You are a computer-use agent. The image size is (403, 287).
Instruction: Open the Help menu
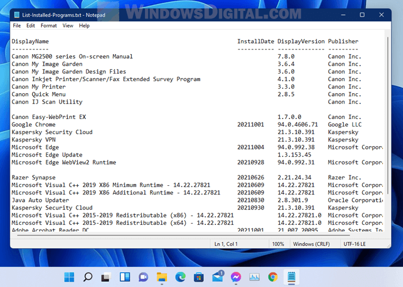84,26
